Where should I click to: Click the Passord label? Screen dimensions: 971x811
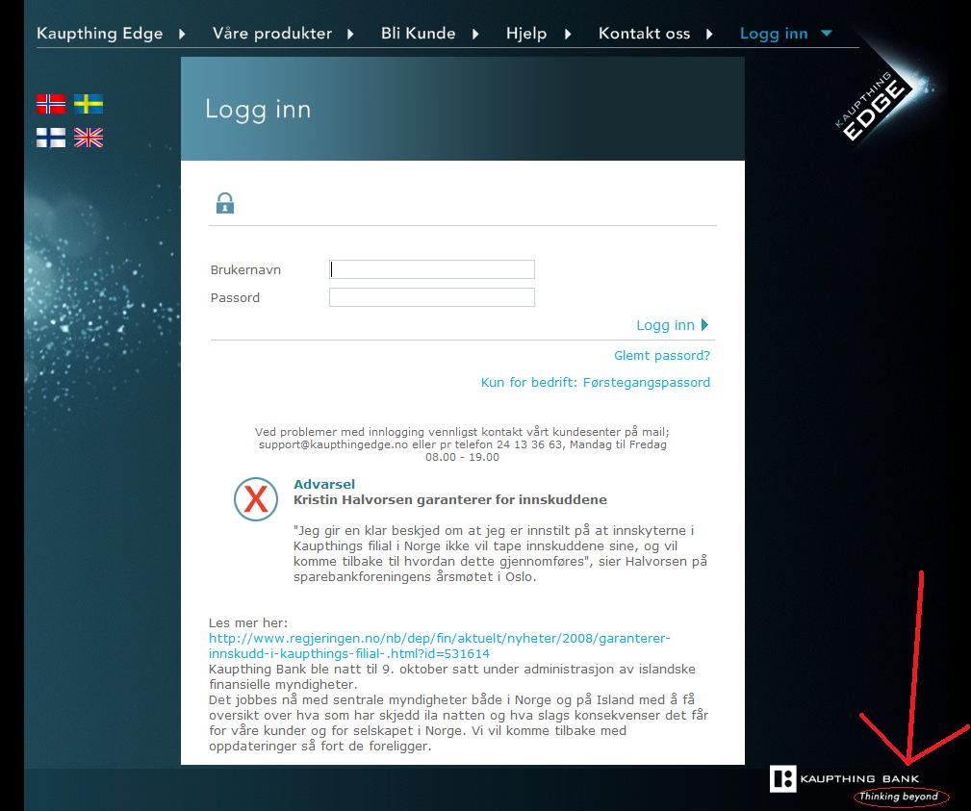235,298
